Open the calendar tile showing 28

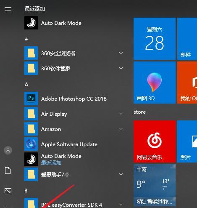tap(155, 39)
